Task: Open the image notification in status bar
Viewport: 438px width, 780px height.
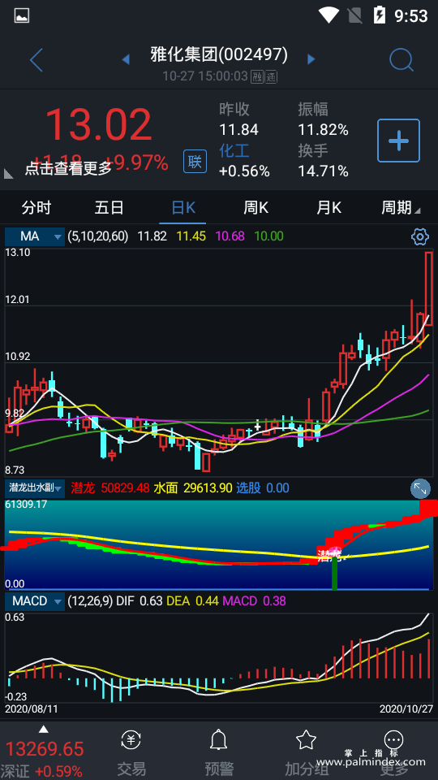Action: pyautogui.click(x=22, y=16)
